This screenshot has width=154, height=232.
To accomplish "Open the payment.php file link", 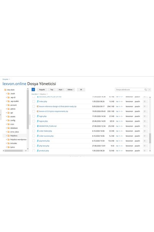I will click(x=44, y=141).
